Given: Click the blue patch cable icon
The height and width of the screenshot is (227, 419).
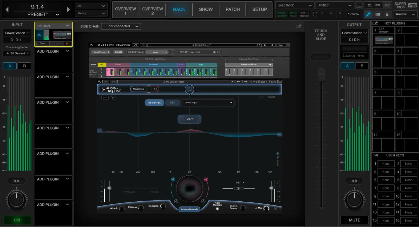Looking at the screenshot, I should coord(369,14).
